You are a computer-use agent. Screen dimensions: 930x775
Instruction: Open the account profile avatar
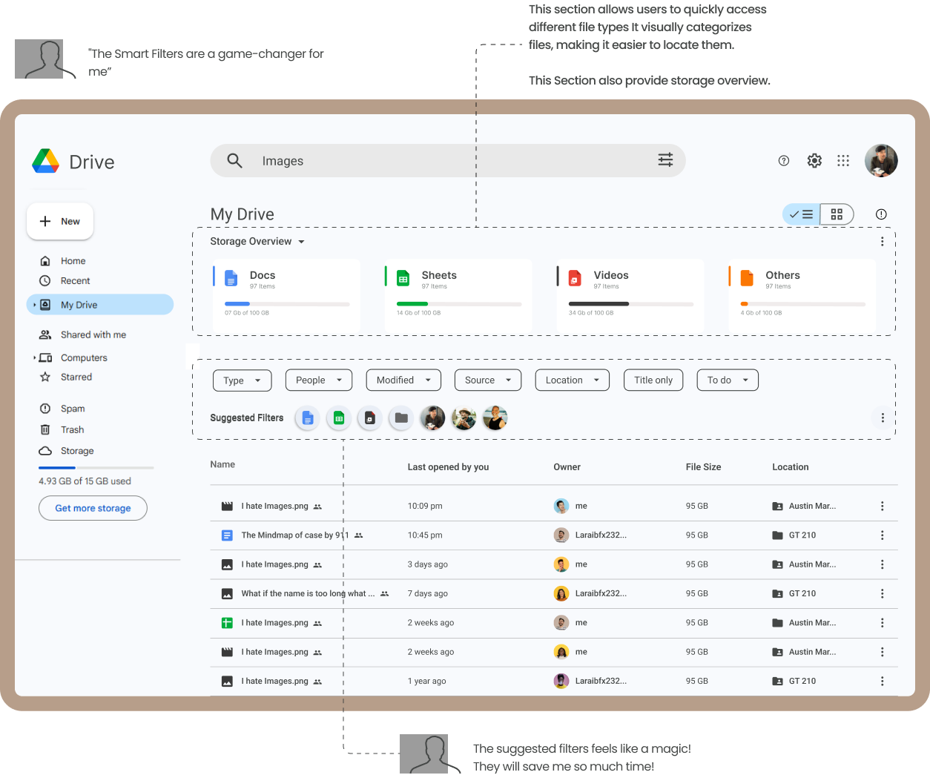[x=881, y=160]
